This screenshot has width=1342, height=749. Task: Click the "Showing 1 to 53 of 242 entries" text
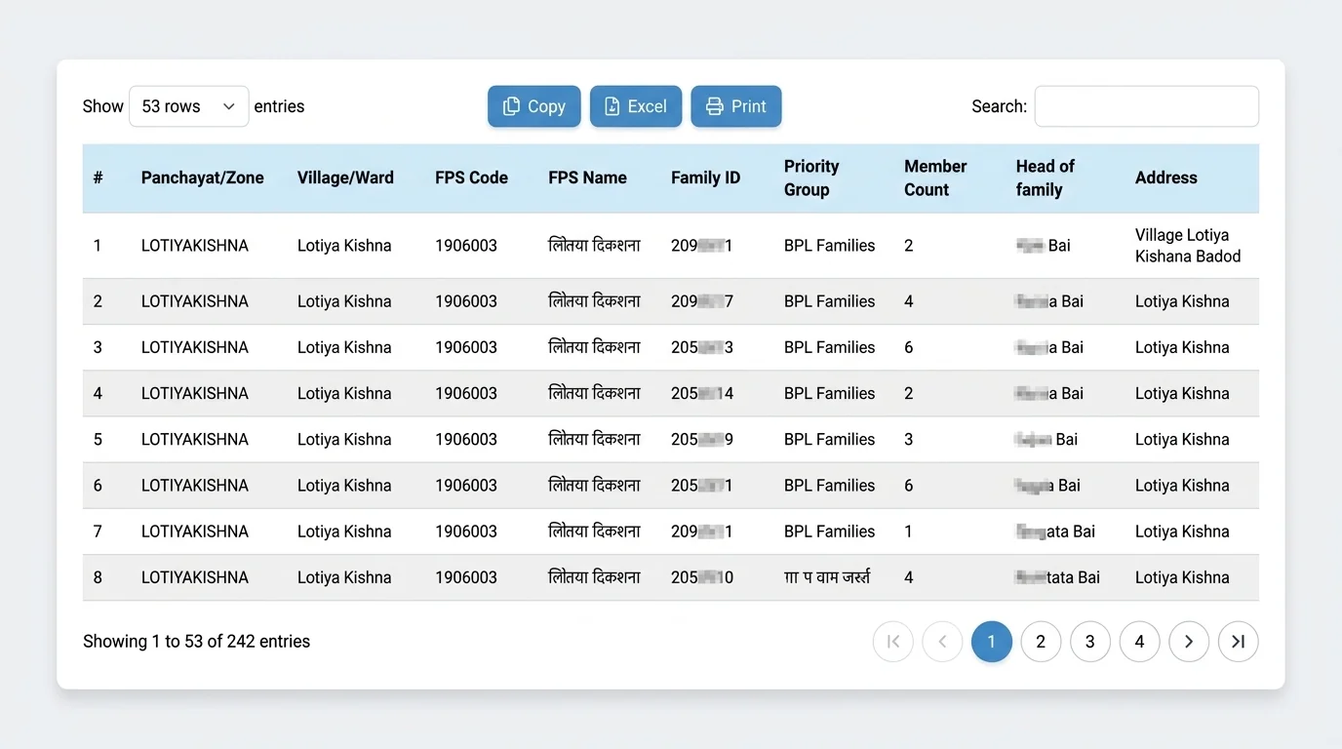pyautogui.click(x=196, y=642)
